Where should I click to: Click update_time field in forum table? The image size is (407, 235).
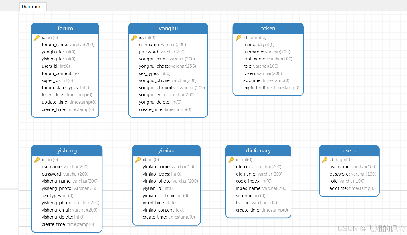click(x=69, y=102)
